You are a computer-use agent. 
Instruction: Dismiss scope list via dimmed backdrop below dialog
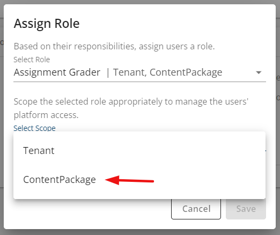tap(140, 232)
